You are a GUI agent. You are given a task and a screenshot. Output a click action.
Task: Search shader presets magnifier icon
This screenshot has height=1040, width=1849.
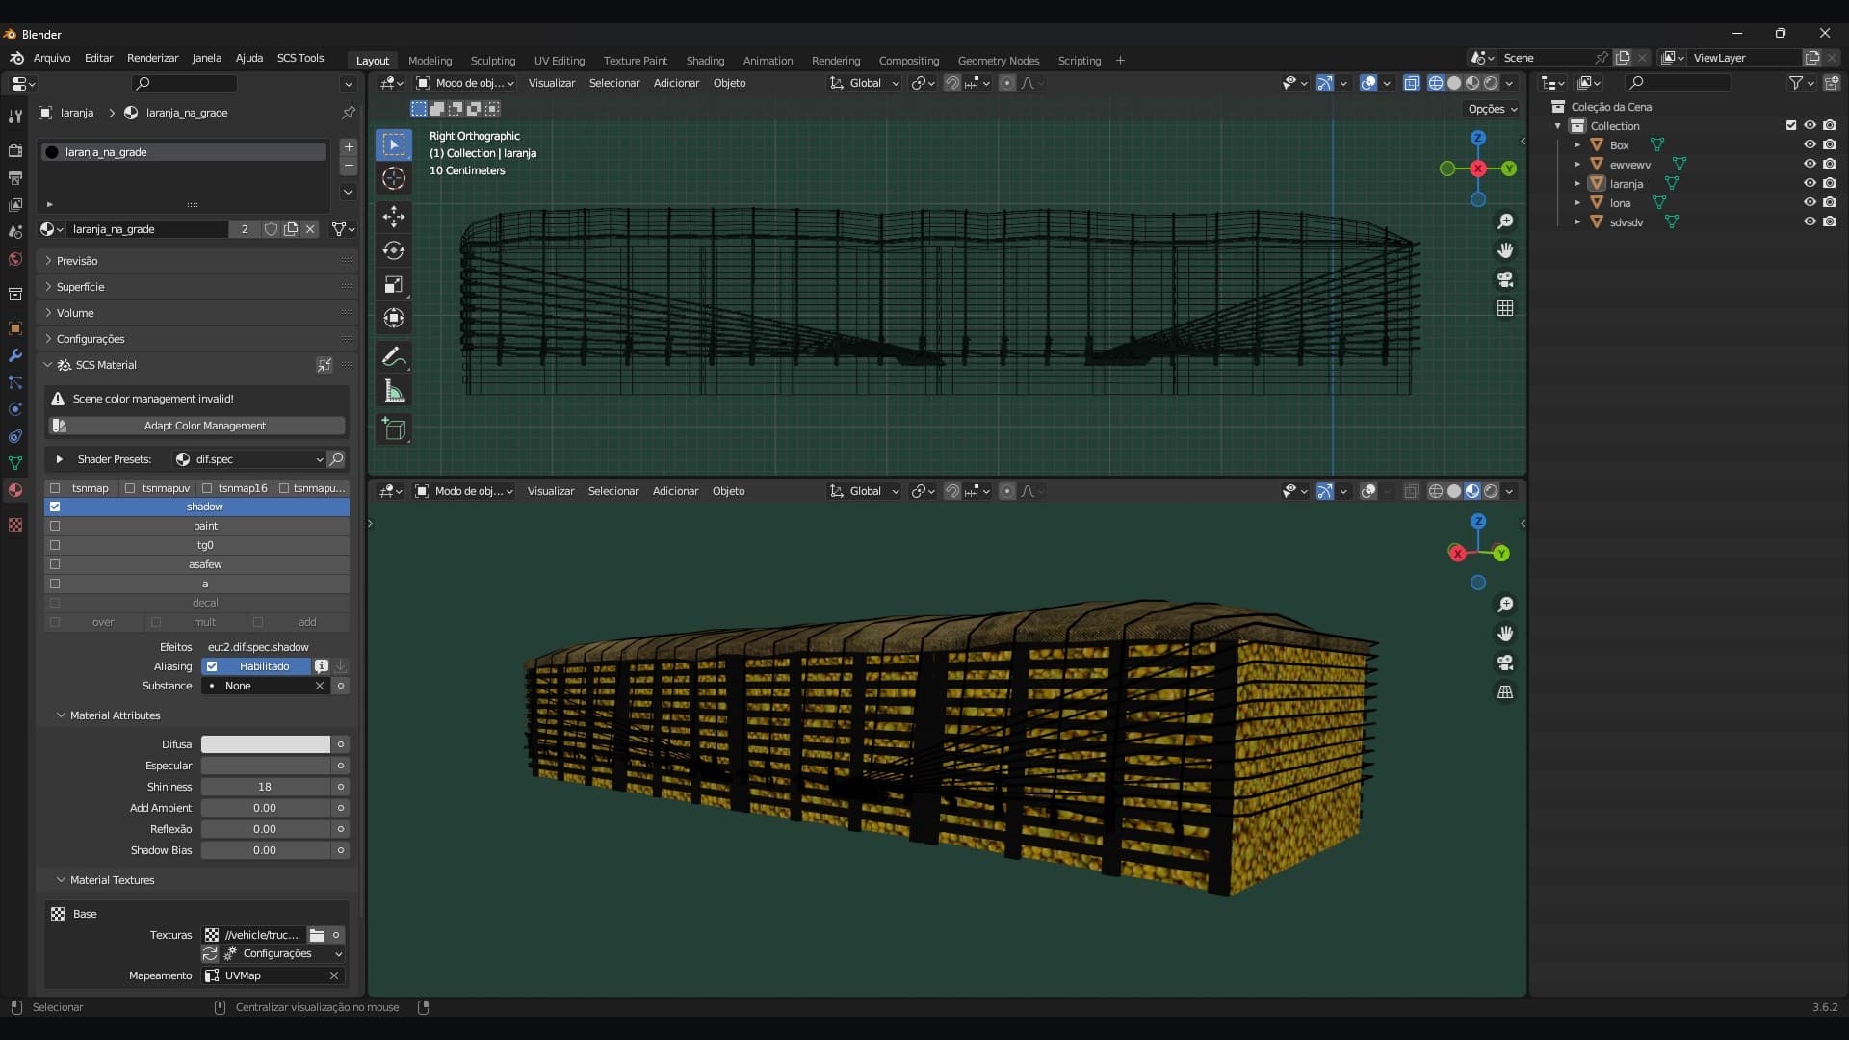coord(336,459)
